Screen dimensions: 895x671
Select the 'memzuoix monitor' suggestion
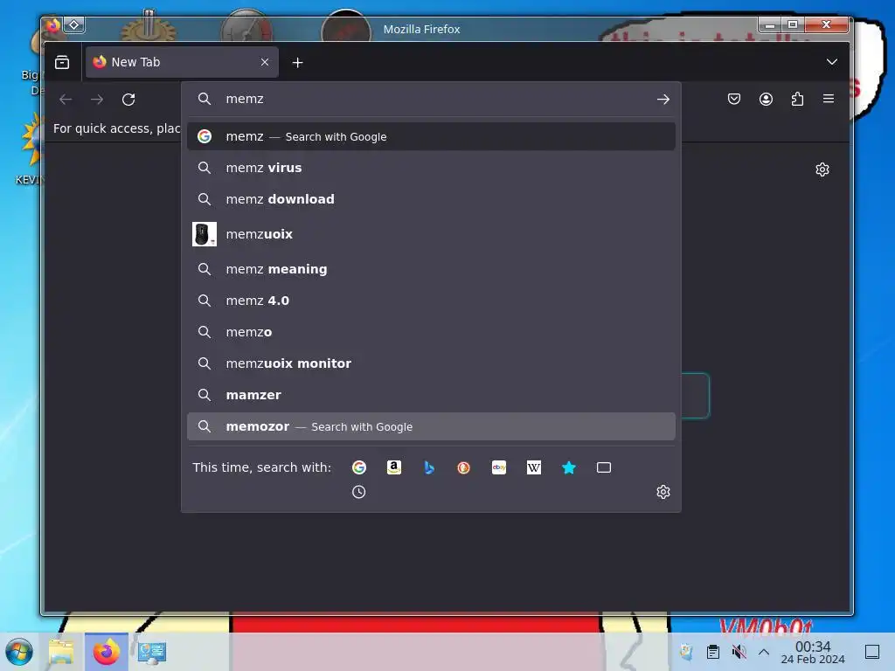(431, 363)
